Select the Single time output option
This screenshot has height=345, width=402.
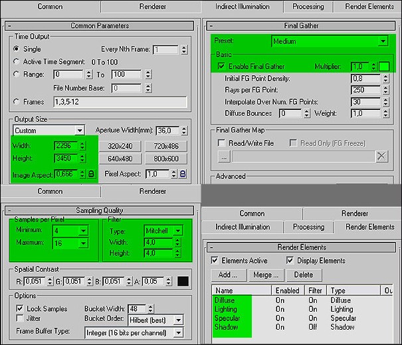[x=17, y=49]
